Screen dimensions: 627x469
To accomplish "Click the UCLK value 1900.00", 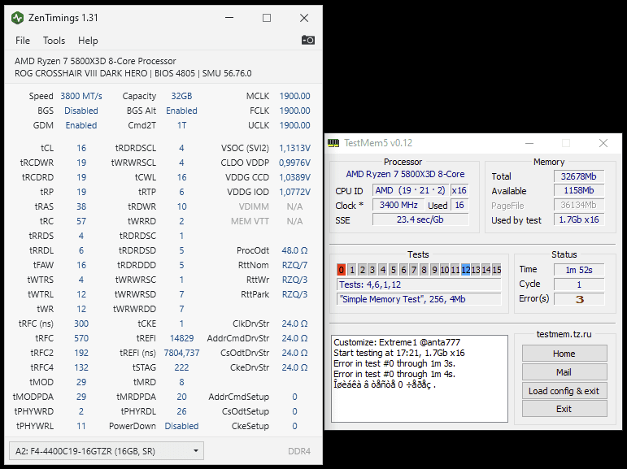I will click(294, 125).
